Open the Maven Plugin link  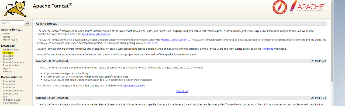(10, 40)
